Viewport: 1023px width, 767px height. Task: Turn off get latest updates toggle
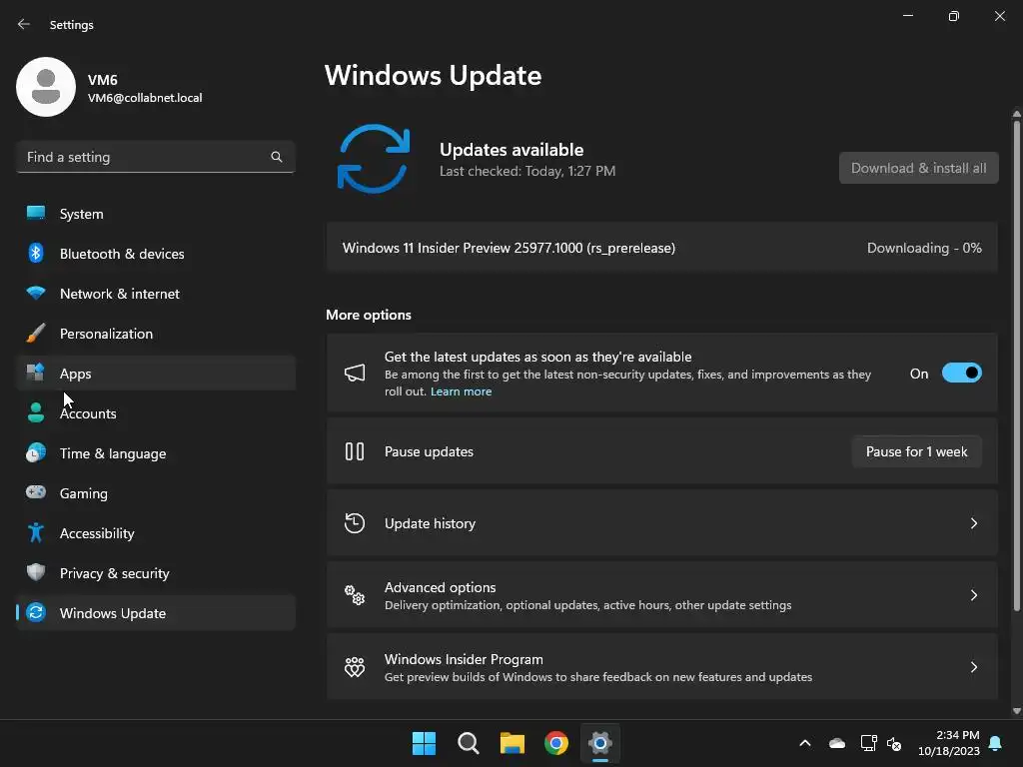[x=962, y=374]
